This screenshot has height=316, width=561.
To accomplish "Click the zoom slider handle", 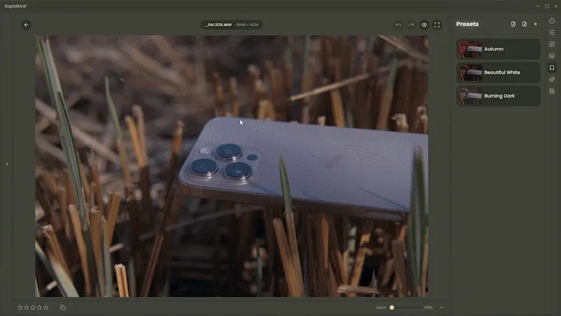I will [392, 308].
